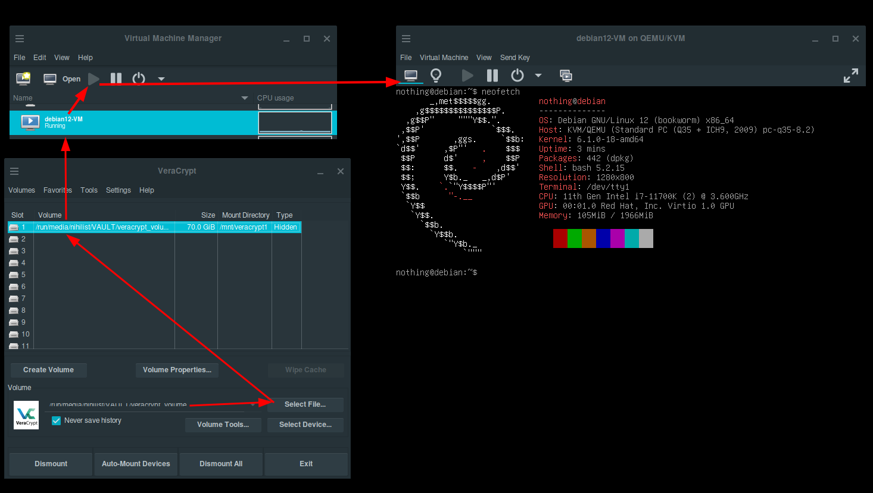
Task: Open the Settings menu in VeraCrypt
Action: point(119,190)
